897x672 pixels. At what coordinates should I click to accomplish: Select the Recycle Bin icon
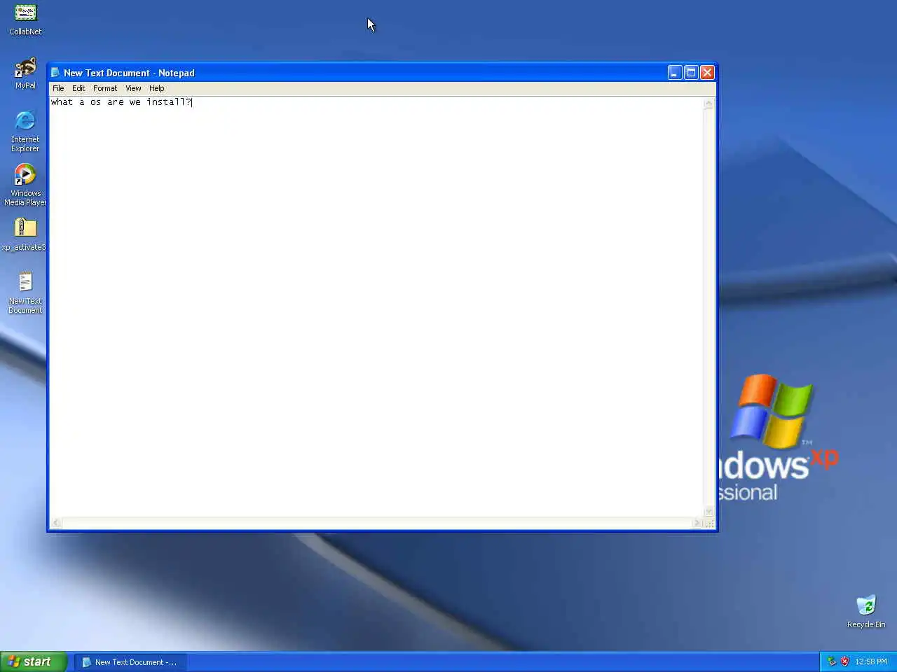pos(866,611)
